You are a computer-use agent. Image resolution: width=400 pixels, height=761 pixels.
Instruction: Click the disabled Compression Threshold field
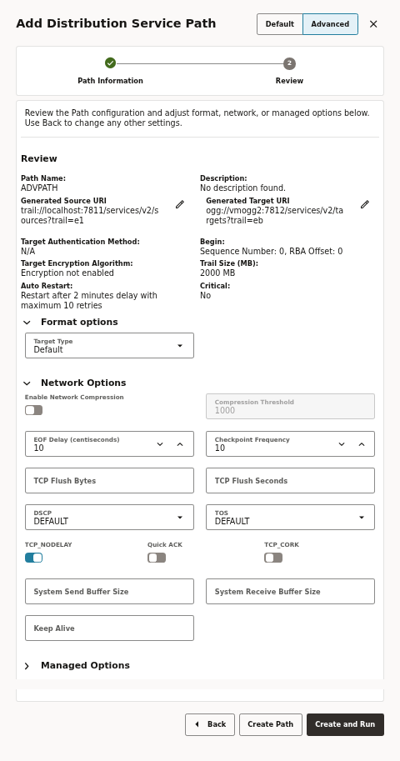[x=290, y=406]
